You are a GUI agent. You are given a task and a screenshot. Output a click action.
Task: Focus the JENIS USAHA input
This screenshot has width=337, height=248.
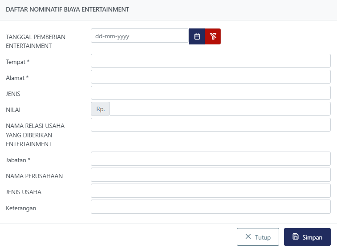tap(211, 191)
